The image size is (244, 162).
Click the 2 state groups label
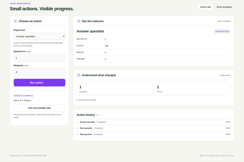click(x=225, y=75)
